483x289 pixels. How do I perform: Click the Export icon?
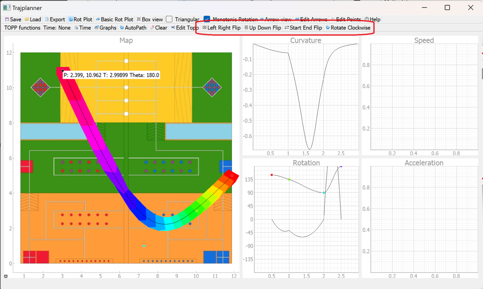55,19
